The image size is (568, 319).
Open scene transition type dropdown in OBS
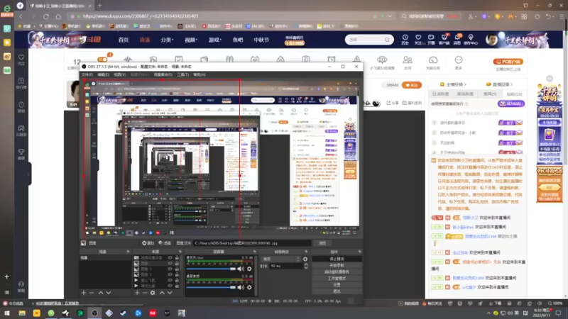click(281, 259)
